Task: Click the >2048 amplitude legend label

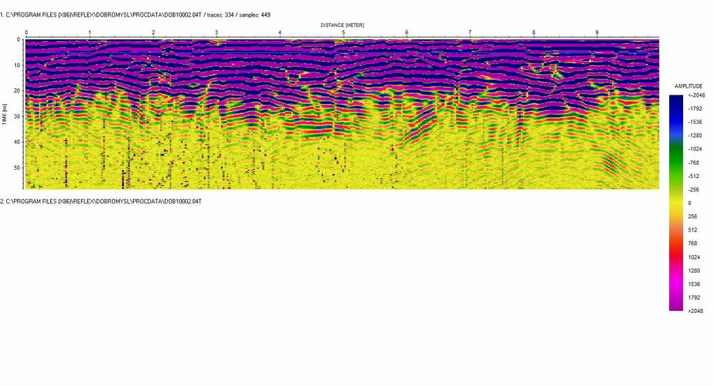Action: (x=694, y=311)
